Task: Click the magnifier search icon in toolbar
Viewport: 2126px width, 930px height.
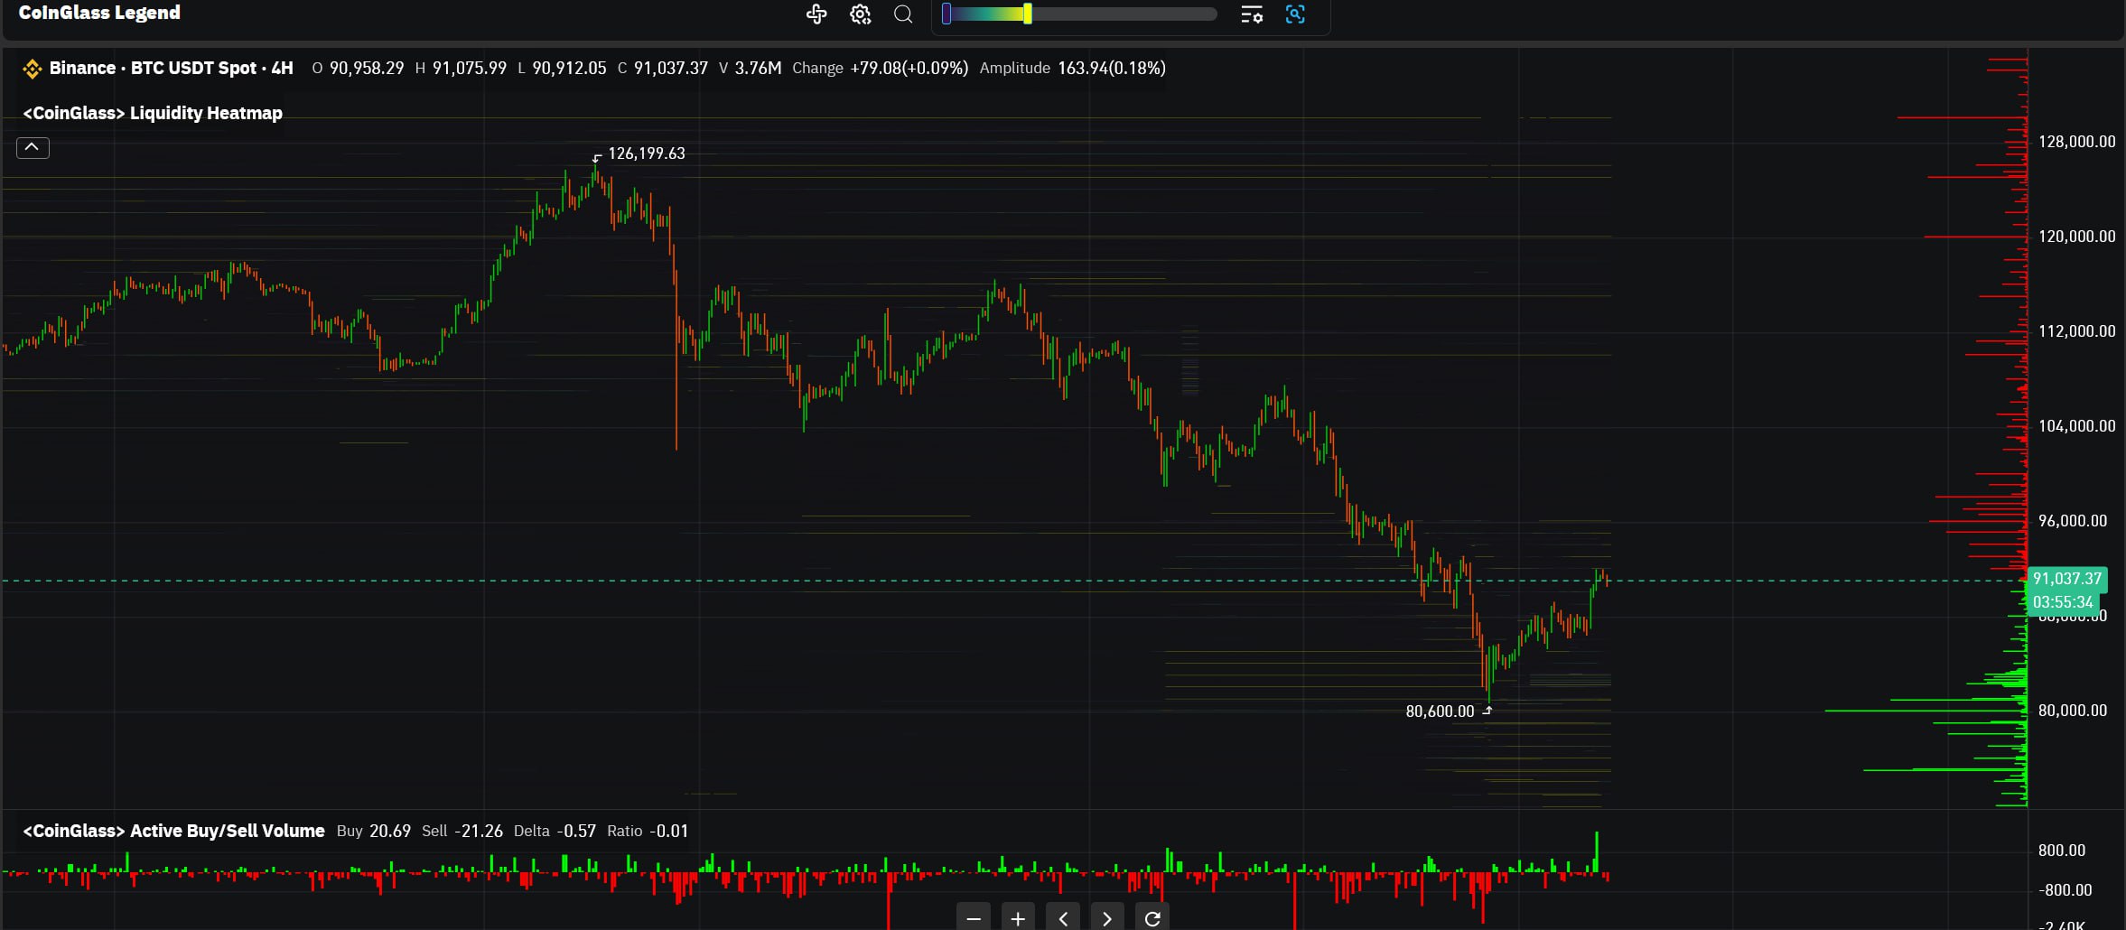Action: pyautogui.click(x=903, y=14)
